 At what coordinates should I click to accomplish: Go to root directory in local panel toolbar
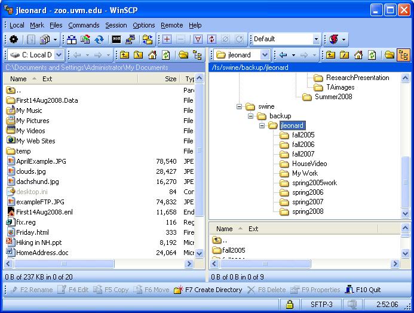click(139, 55)
